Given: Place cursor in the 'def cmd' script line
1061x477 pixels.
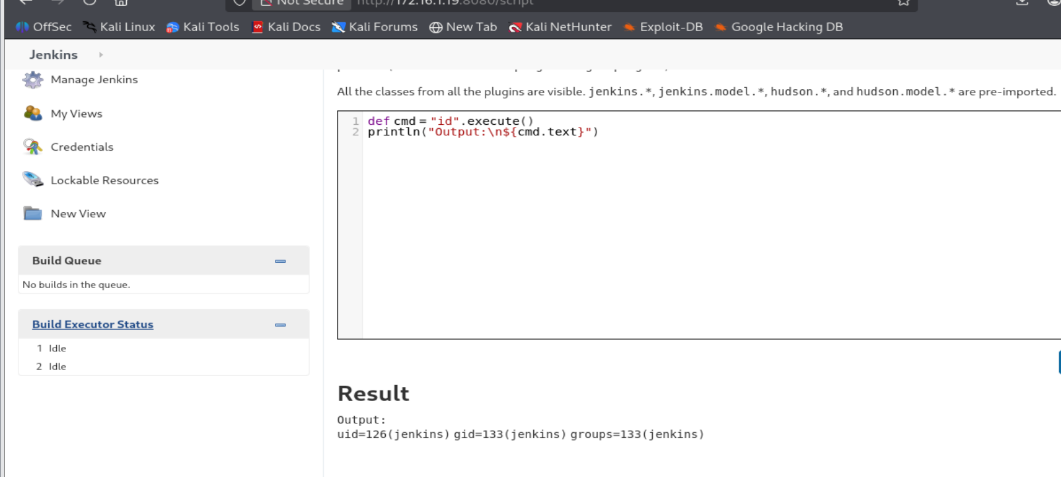Looking at the screenshot, I should [x=451, y=121].
